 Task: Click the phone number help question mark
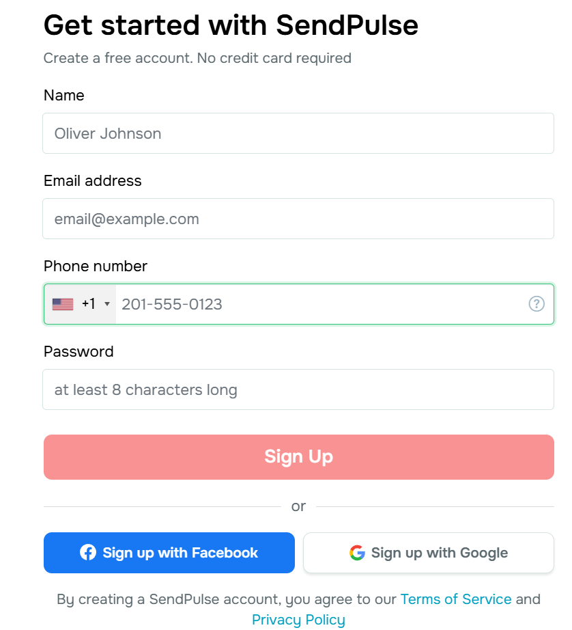[537, 304]
